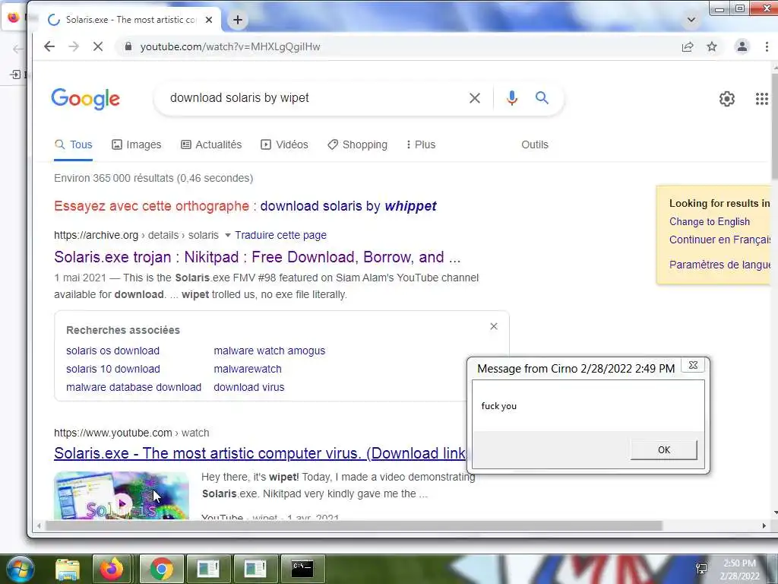This screenshot has height=584, width=778.
Task: Open a new tab with plus button
Action: (238, 20)
